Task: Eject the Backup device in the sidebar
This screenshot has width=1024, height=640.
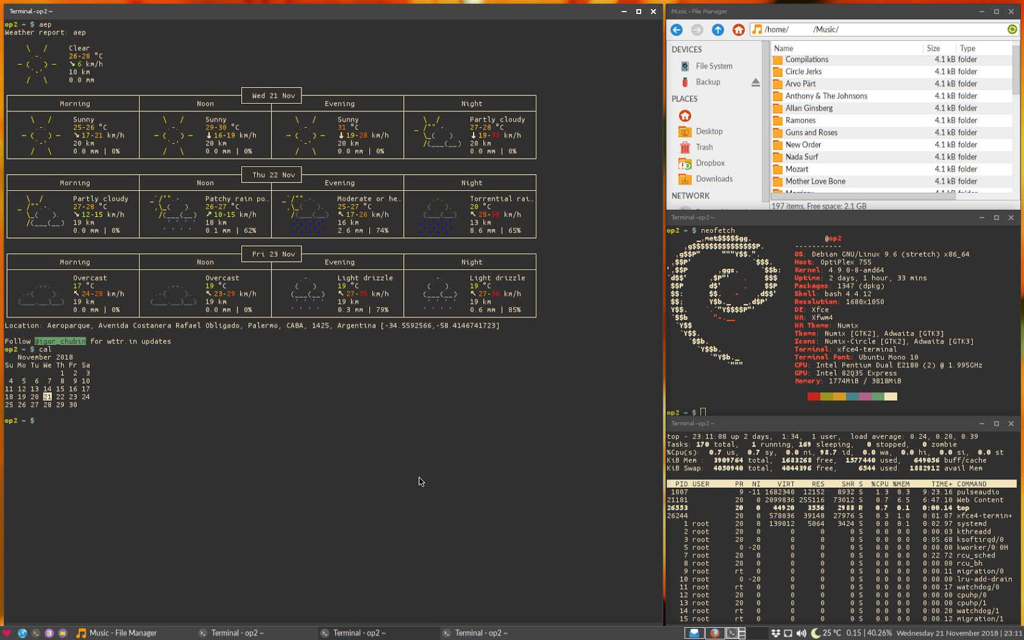Action: (x=756, y=82)
